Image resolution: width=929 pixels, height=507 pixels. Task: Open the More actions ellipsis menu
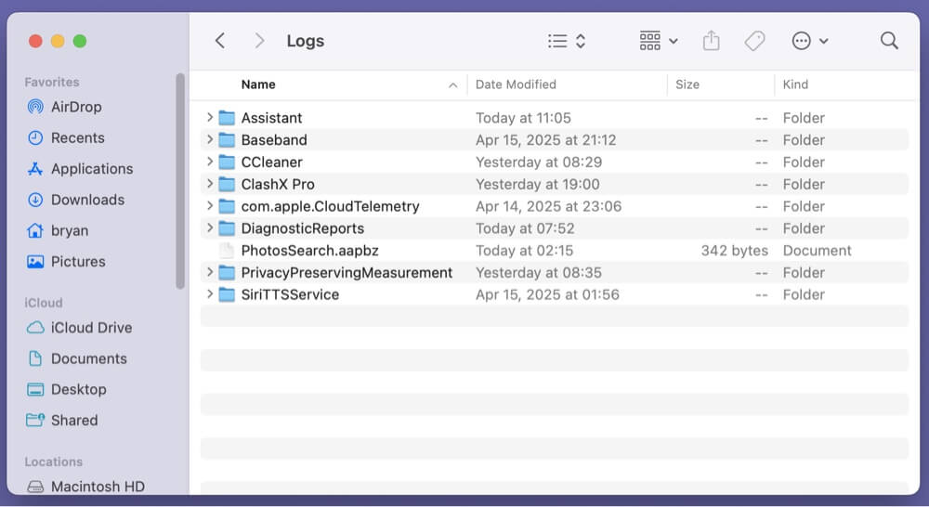point(809,41)
